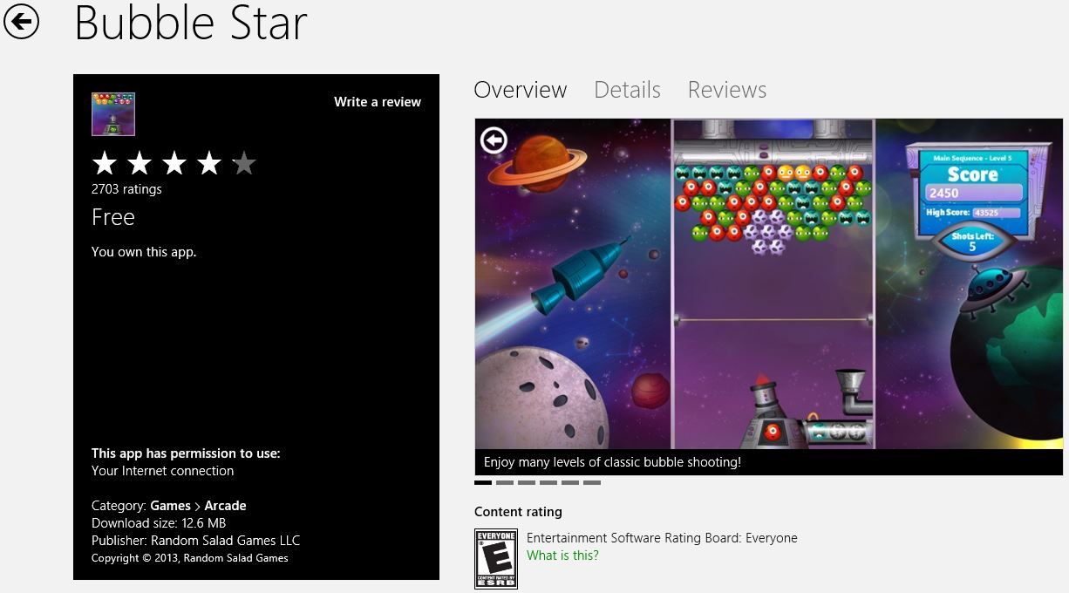Open the Games category link

coord(170,506)
